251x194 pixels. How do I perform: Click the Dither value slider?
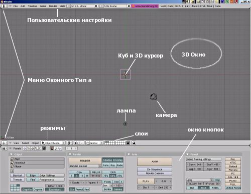(55, 186)
